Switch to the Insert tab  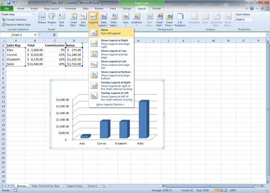[34, 8]
